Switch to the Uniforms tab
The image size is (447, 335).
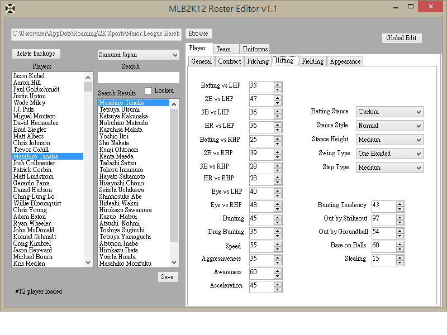[255, 49]
